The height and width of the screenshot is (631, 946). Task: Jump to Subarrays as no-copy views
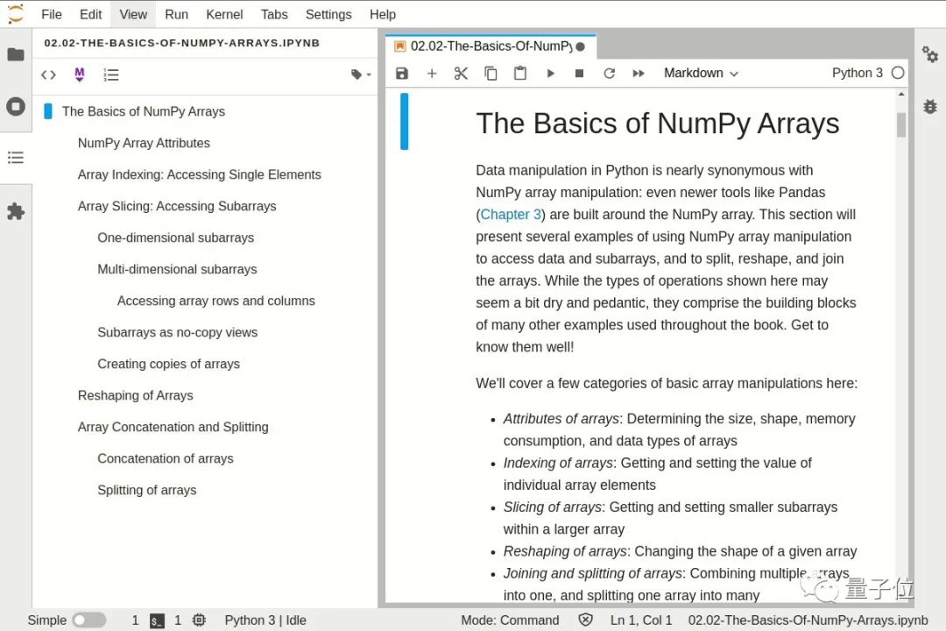pos(177,332)
